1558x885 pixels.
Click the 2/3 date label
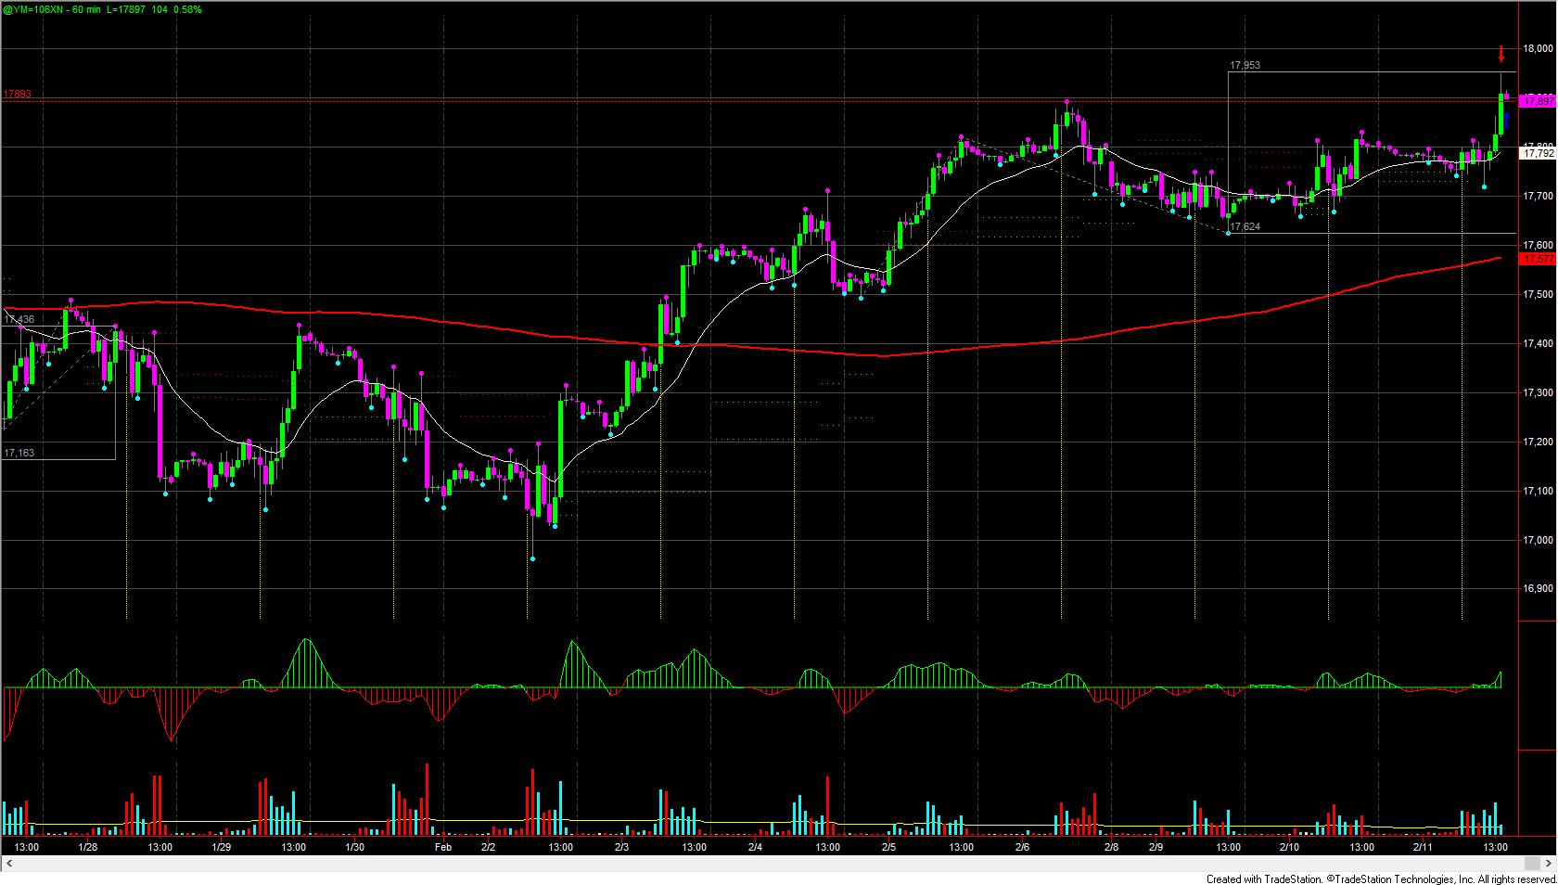pyautogui.click(x=621, y=847)
